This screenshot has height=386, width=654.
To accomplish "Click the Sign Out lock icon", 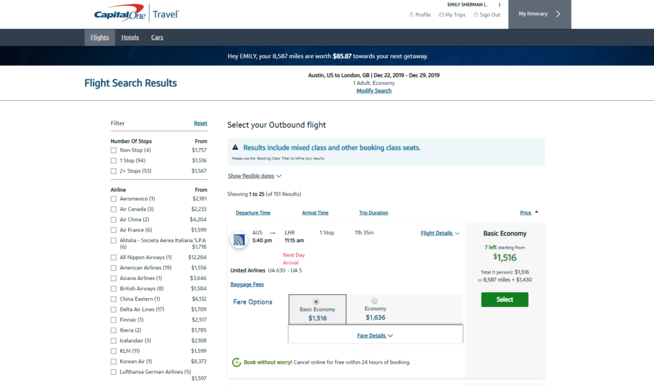I will pyautogui.click(x=476, y=15).
